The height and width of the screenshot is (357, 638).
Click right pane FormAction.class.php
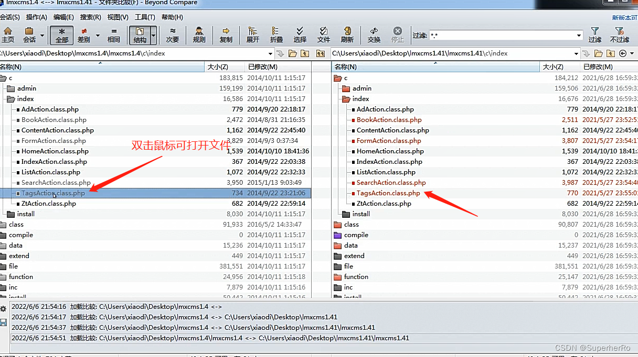389,141
